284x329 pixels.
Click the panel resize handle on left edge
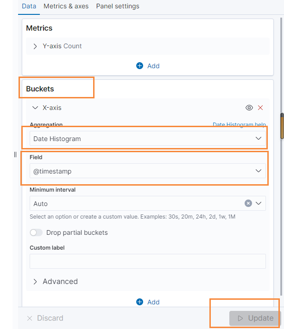[x=15, y=155]
